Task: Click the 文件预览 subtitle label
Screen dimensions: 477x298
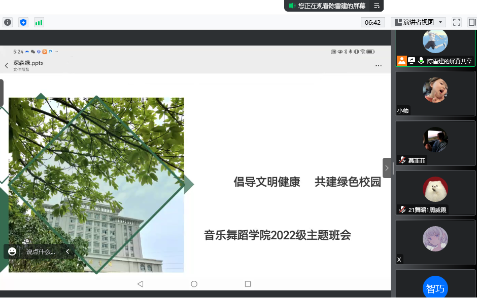Action: pos(21,70)
